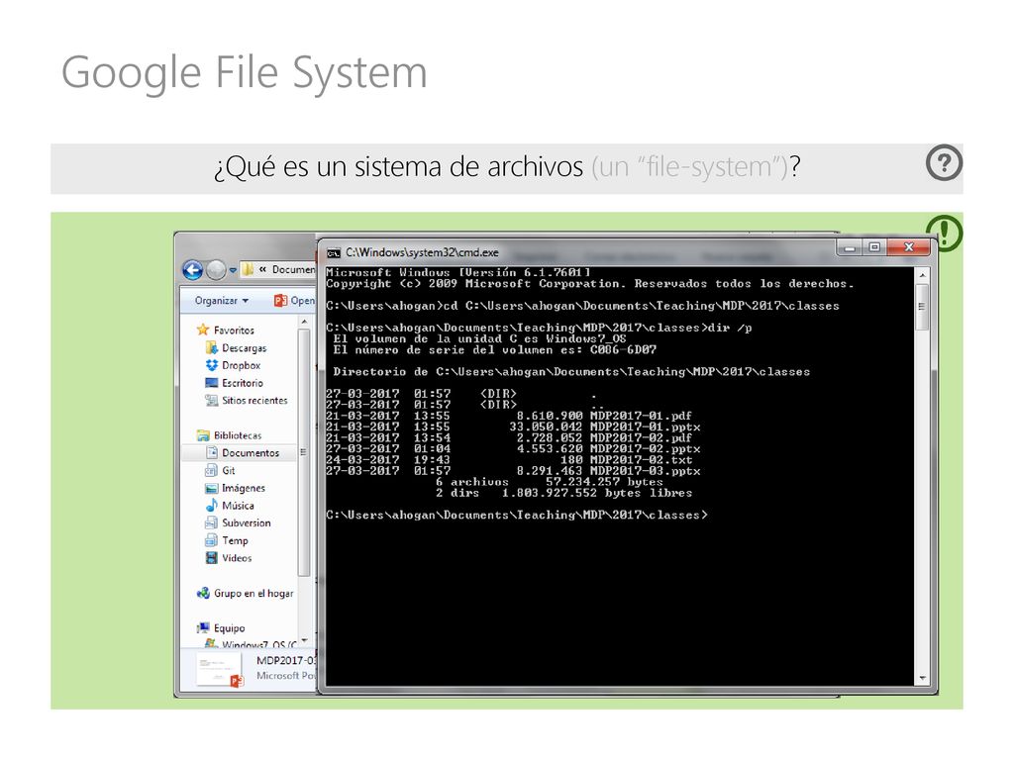1014x760 pixels.
Task: Click the 'dir /p' command text
Action: (730, 328)
